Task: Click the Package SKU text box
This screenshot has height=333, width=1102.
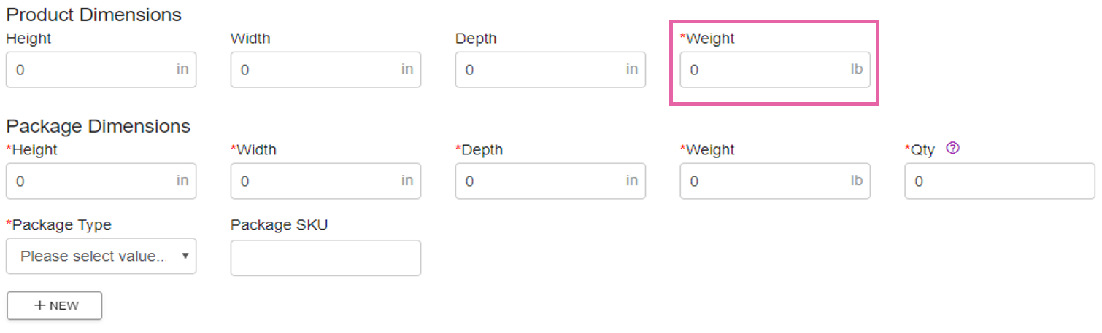Action: click(x=325, y=258)
